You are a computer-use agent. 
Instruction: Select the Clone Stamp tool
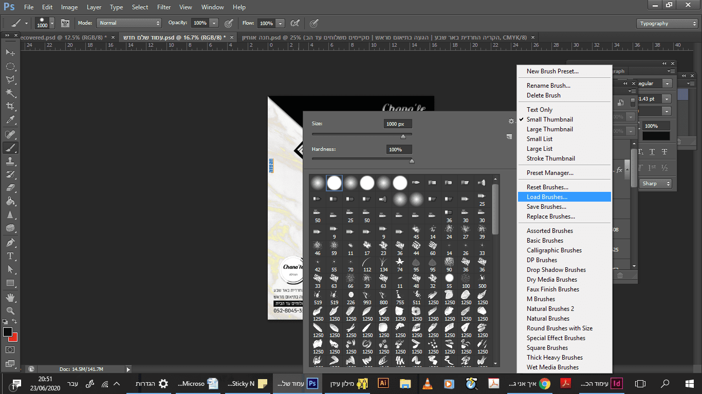click(10, 161)
